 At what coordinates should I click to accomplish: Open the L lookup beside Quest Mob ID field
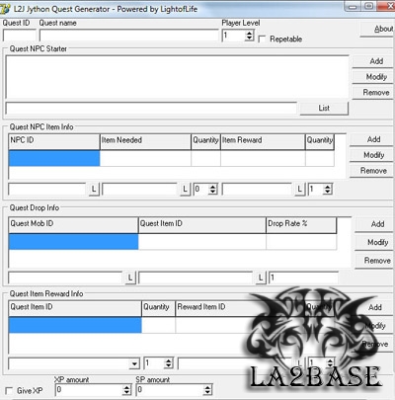130,278
